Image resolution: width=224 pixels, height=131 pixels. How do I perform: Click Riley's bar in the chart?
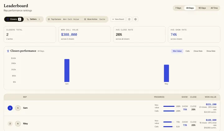(x=166, y=73)
